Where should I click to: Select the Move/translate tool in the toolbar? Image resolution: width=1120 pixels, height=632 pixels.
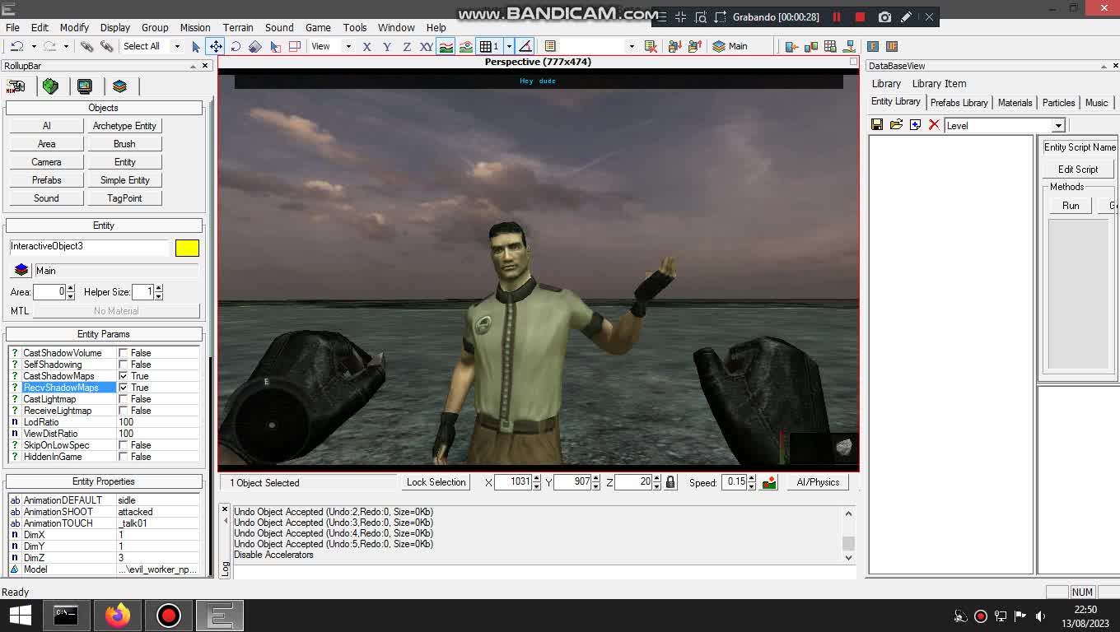(x=217, y=47)
